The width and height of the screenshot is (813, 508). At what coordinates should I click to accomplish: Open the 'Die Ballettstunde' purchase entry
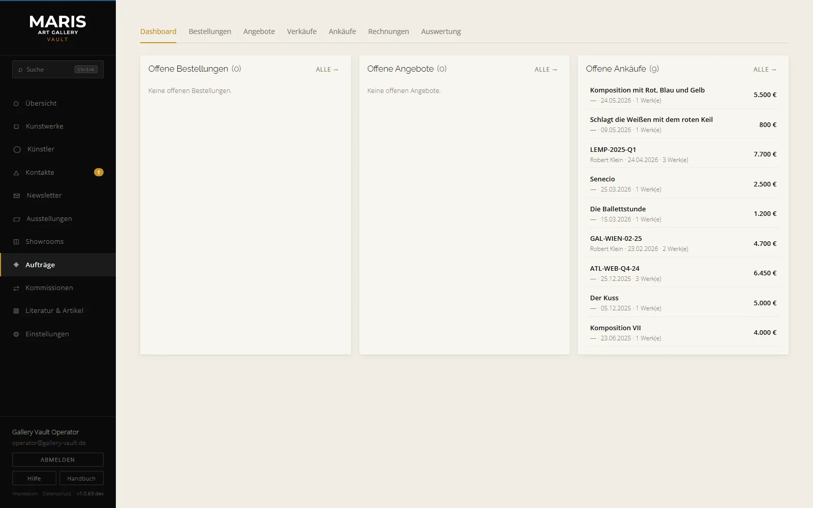683,214
